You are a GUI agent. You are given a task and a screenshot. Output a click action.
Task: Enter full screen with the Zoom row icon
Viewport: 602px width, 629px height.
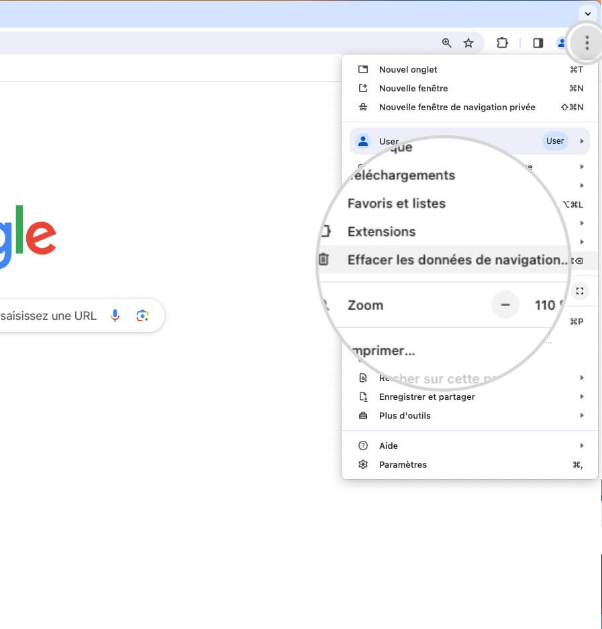(x=580, y=291)
